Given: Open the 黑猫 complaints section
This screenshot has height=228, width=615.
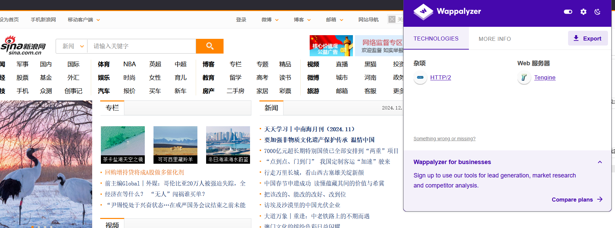Looking at the screenshot, I should click(x=370, y=64).
